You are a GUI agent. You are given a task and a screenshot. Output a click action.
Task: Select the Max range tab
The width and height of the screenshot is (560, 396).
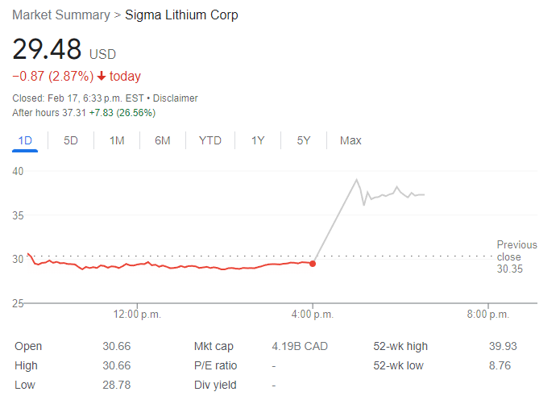click(351, 140)
